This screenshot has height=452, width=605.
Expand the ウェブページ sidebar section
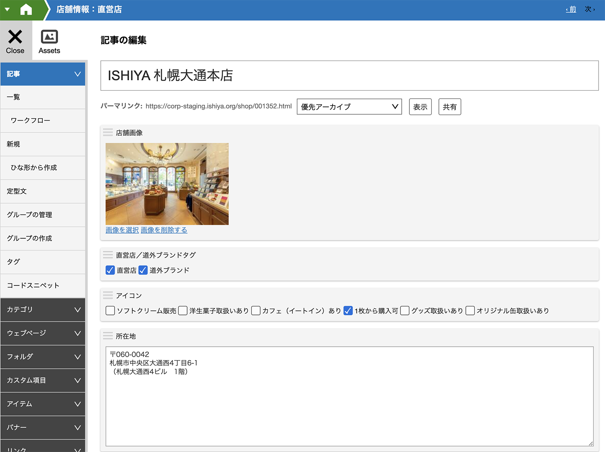click(x=43, y=333)
